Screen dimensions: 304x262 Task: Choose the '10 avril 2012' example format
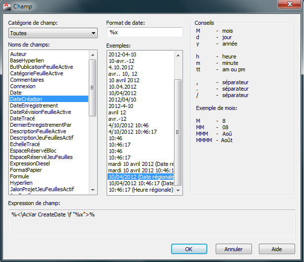click(x=124, y=80)
